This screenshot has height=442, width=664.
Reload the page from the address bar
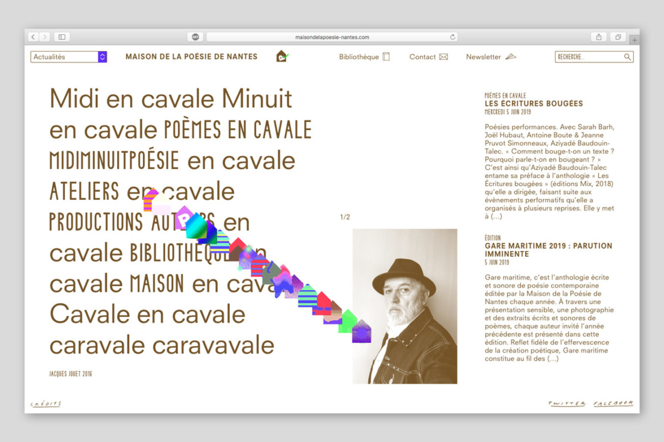[453, 37]
